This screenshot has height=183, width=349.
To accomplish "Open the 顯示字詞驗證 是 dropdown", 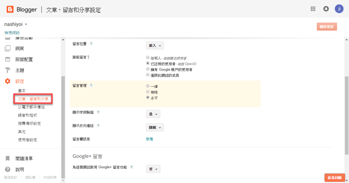I will point(153,114).
